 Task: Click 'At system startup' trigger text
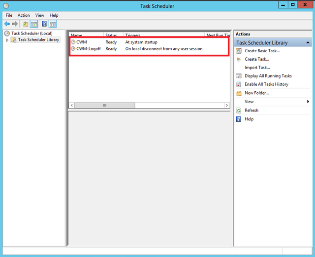(141, 42)
